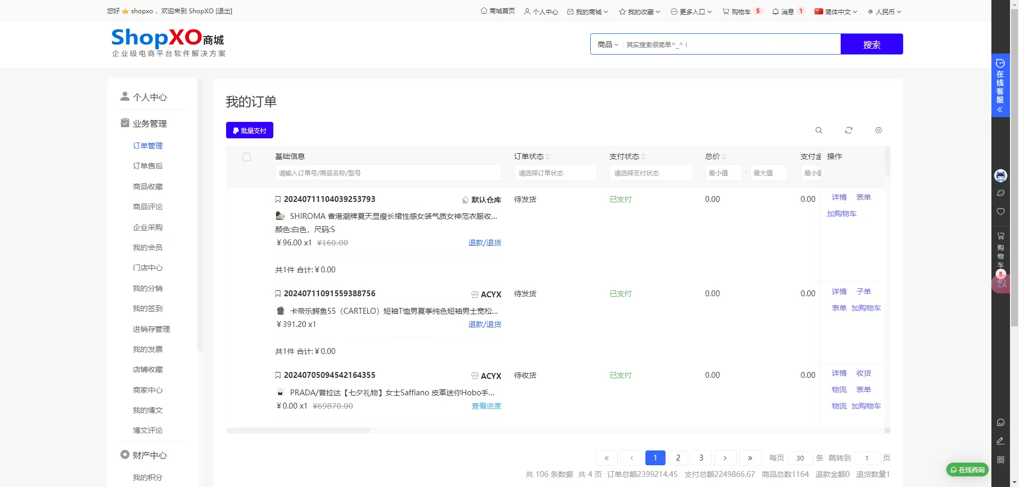Screen dimensions: 1019x487
Task: Click the search magnifier icon above order table
Action: point(819,130)
